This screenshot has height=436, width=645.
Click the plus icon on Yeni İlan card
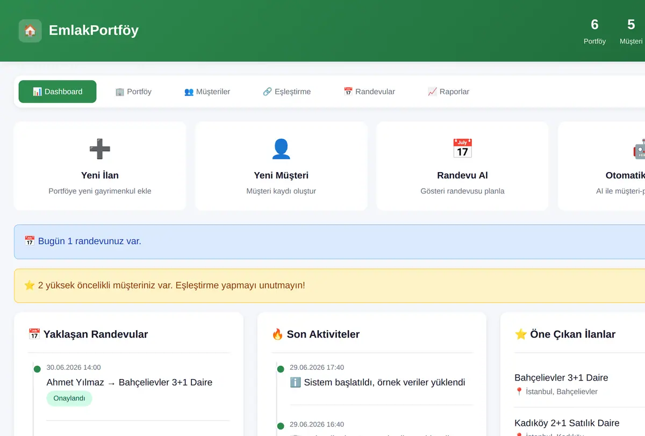click(100, 149)
